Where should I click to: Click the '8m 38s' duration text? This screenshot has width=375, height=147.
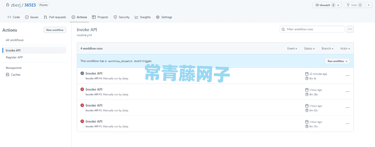(x=314, y=95)
